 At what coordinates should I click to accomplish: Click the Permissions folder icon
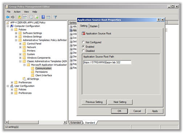[x=32, y=72]
